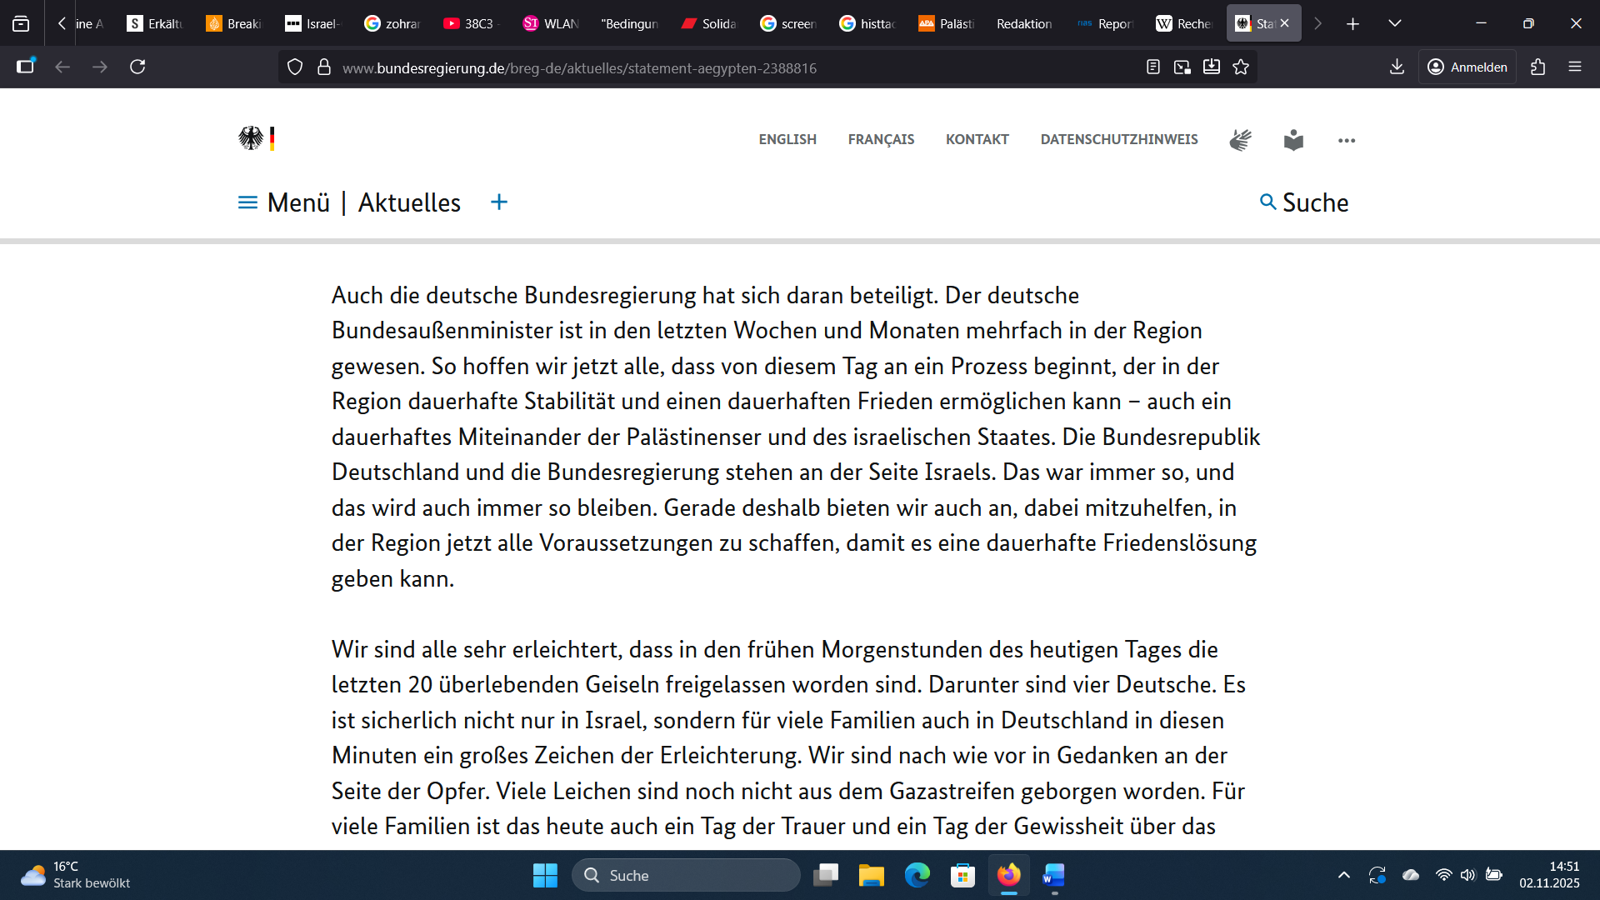Click the weather Stark bewölkt taskbar widget
This screenshot has height=900, width=1600.
click(73, 875)
